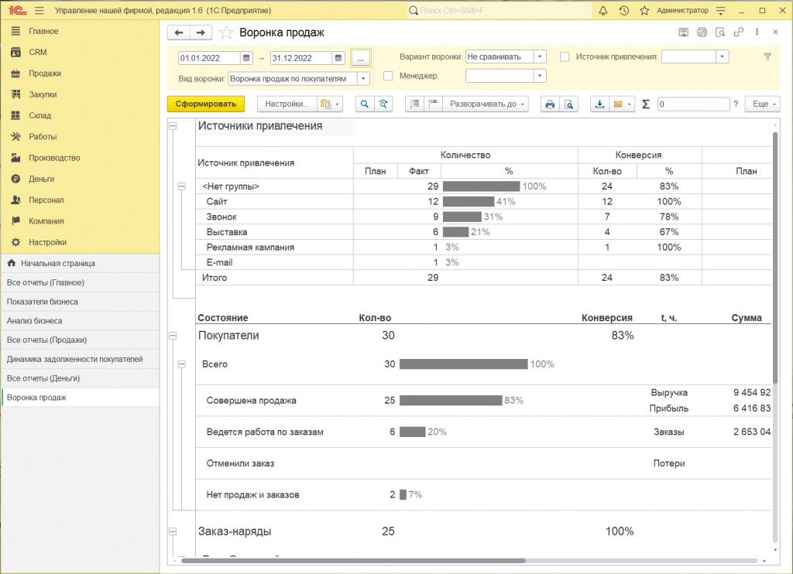Click toolbar print preview icon

point(569,104)
